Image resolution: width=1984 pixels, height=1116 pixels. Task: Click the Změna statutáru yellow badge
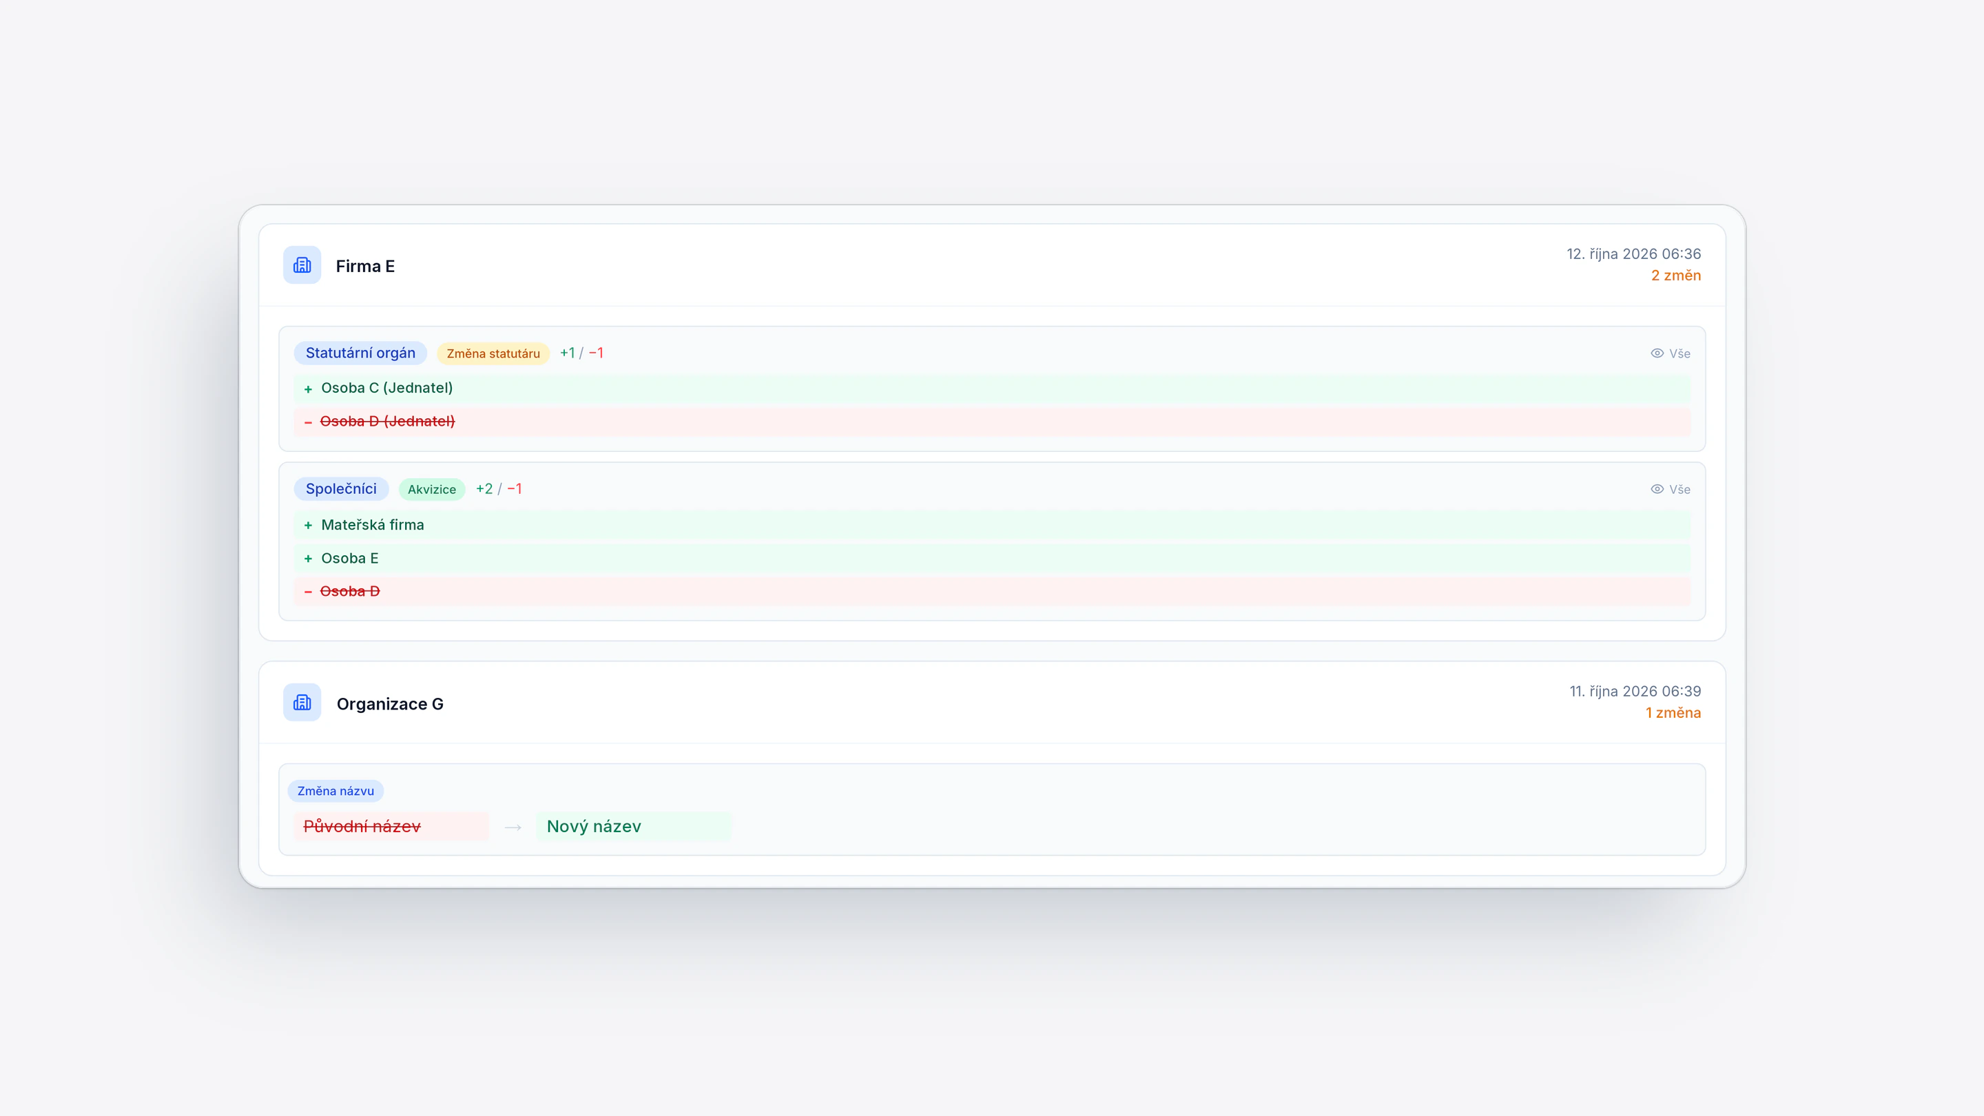point(493,353)
